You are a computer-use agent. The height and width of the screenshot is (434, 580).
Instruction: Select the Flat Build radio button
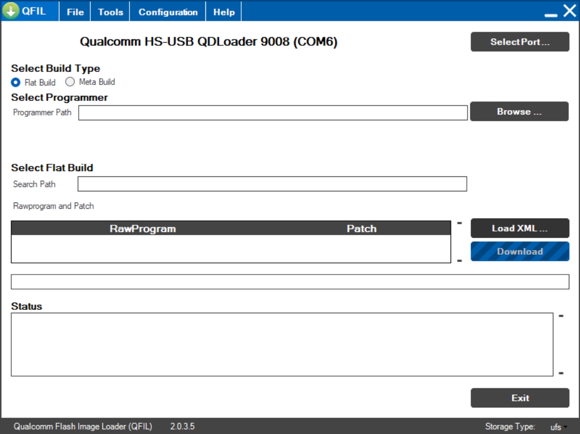[x=15, y=82]
